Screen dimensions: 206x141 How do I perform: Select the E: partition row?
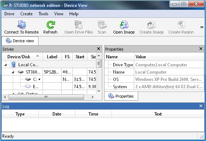(49, 86)
